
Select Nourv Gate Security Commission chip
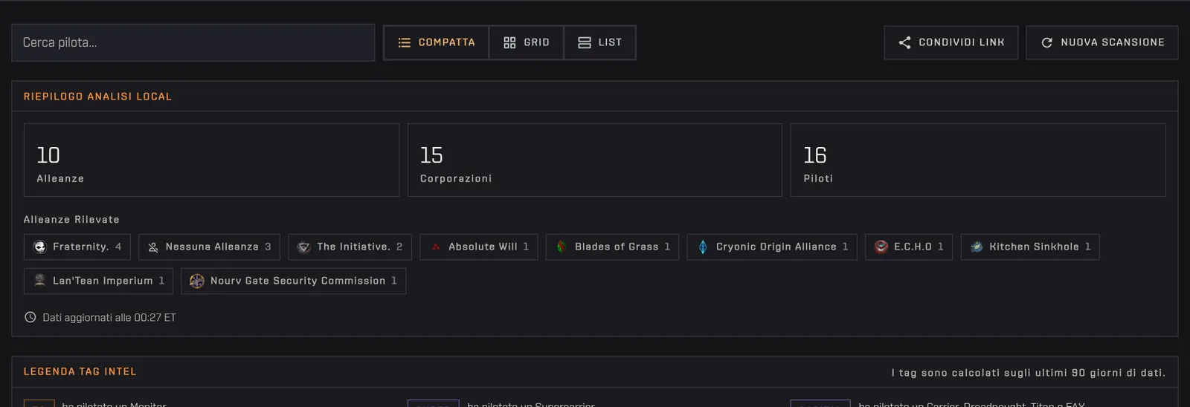pyautogui.click(x=294, y=281)
